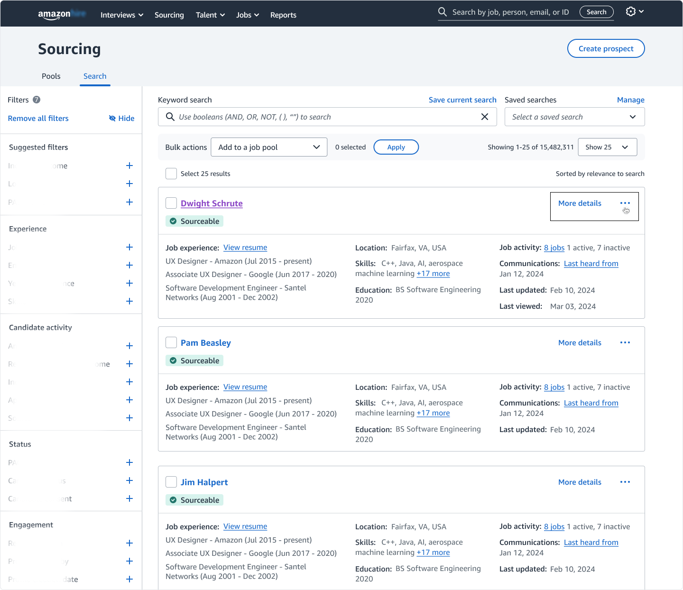Click 'Showing 1-25 of 15,482,311' text
The width and height of the screenshot is (683, 590).
click(x=531, y=147)
